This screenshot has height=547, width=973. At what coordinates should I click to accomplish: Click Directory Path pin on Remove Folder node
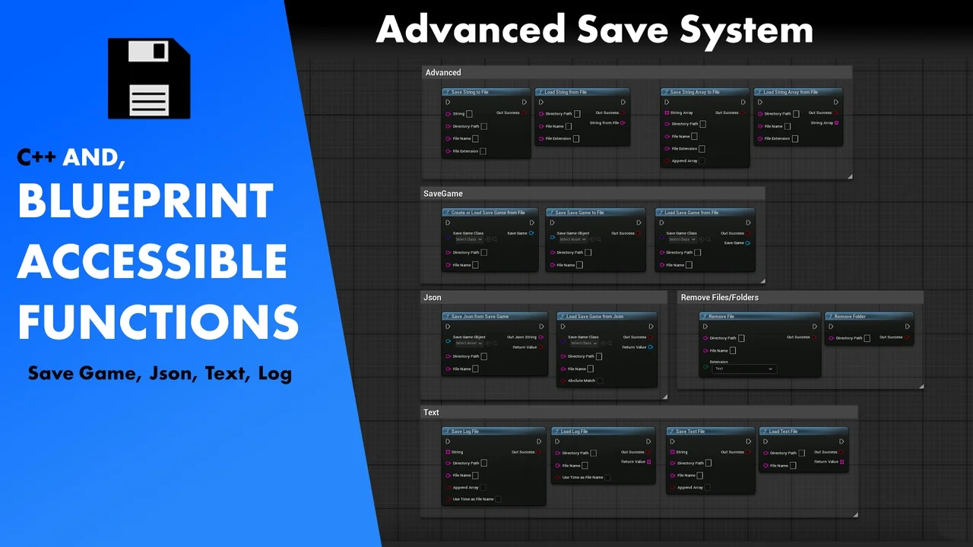tap(832, 338)
